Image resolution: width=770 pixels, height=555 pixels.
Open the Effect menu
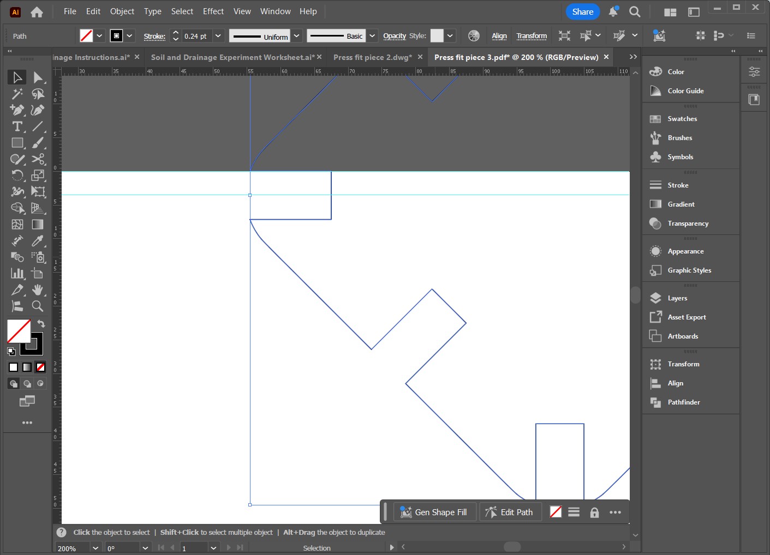pyautogui.click(x=213, y=11)
